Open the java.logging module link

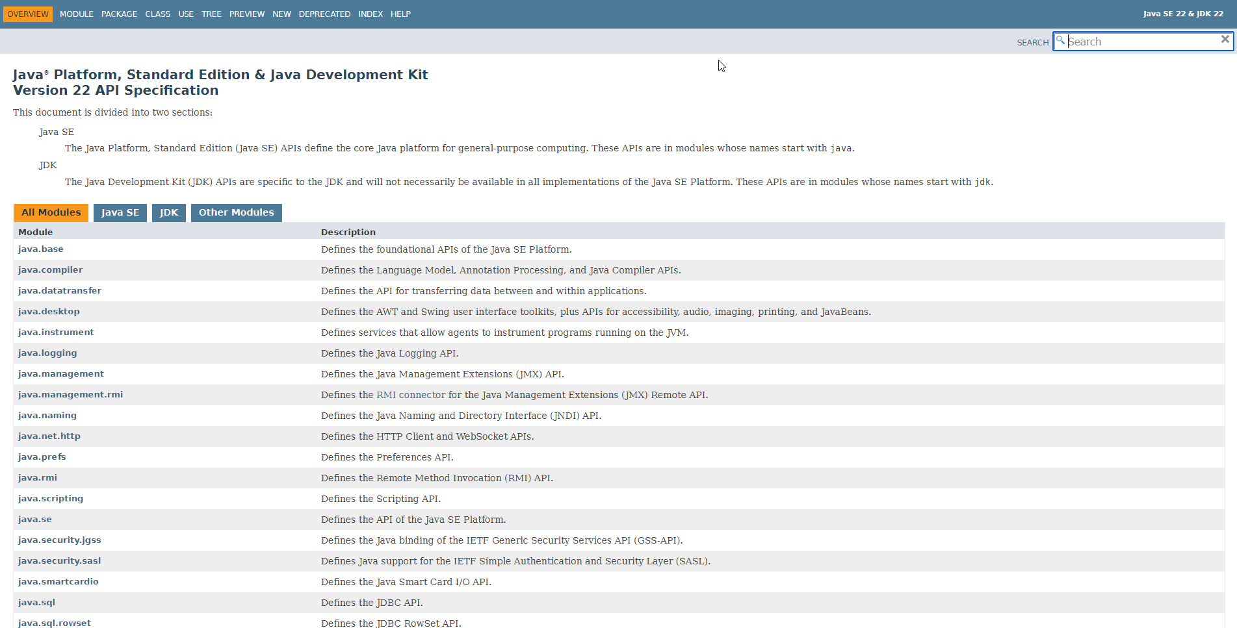point(47,353)
